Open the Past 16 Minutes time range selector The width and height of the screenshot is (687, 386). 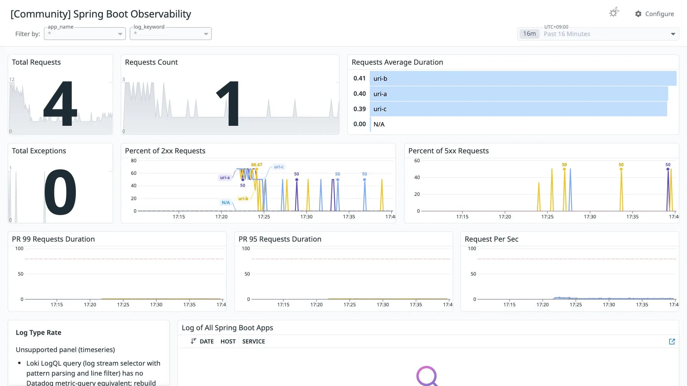click(x=598, y=34)
